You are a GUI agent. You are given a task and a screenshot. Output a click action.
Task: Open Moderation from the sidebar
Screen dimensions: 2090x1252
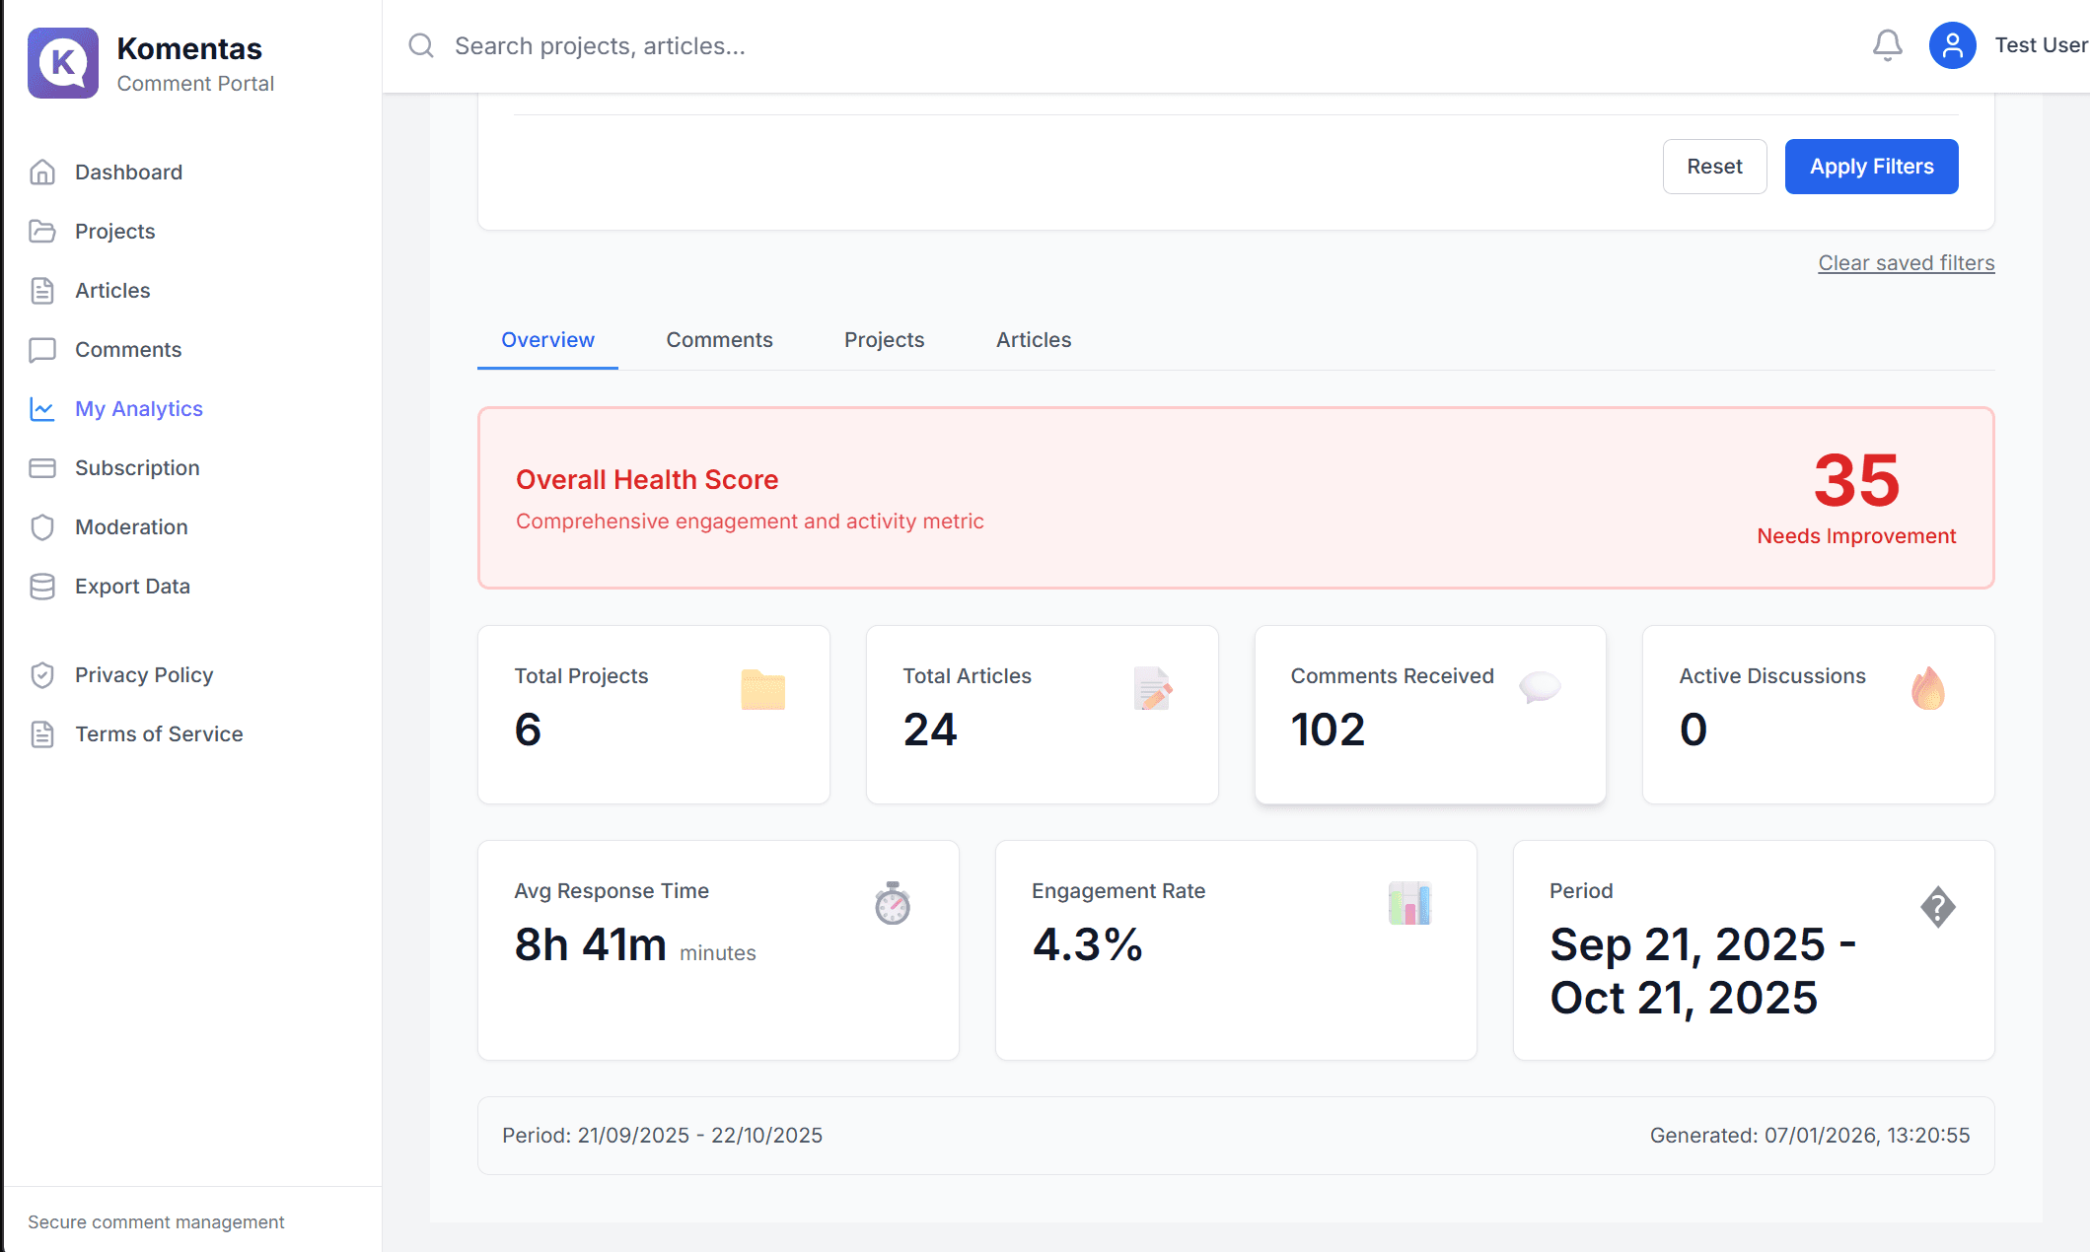click(131, 527)
